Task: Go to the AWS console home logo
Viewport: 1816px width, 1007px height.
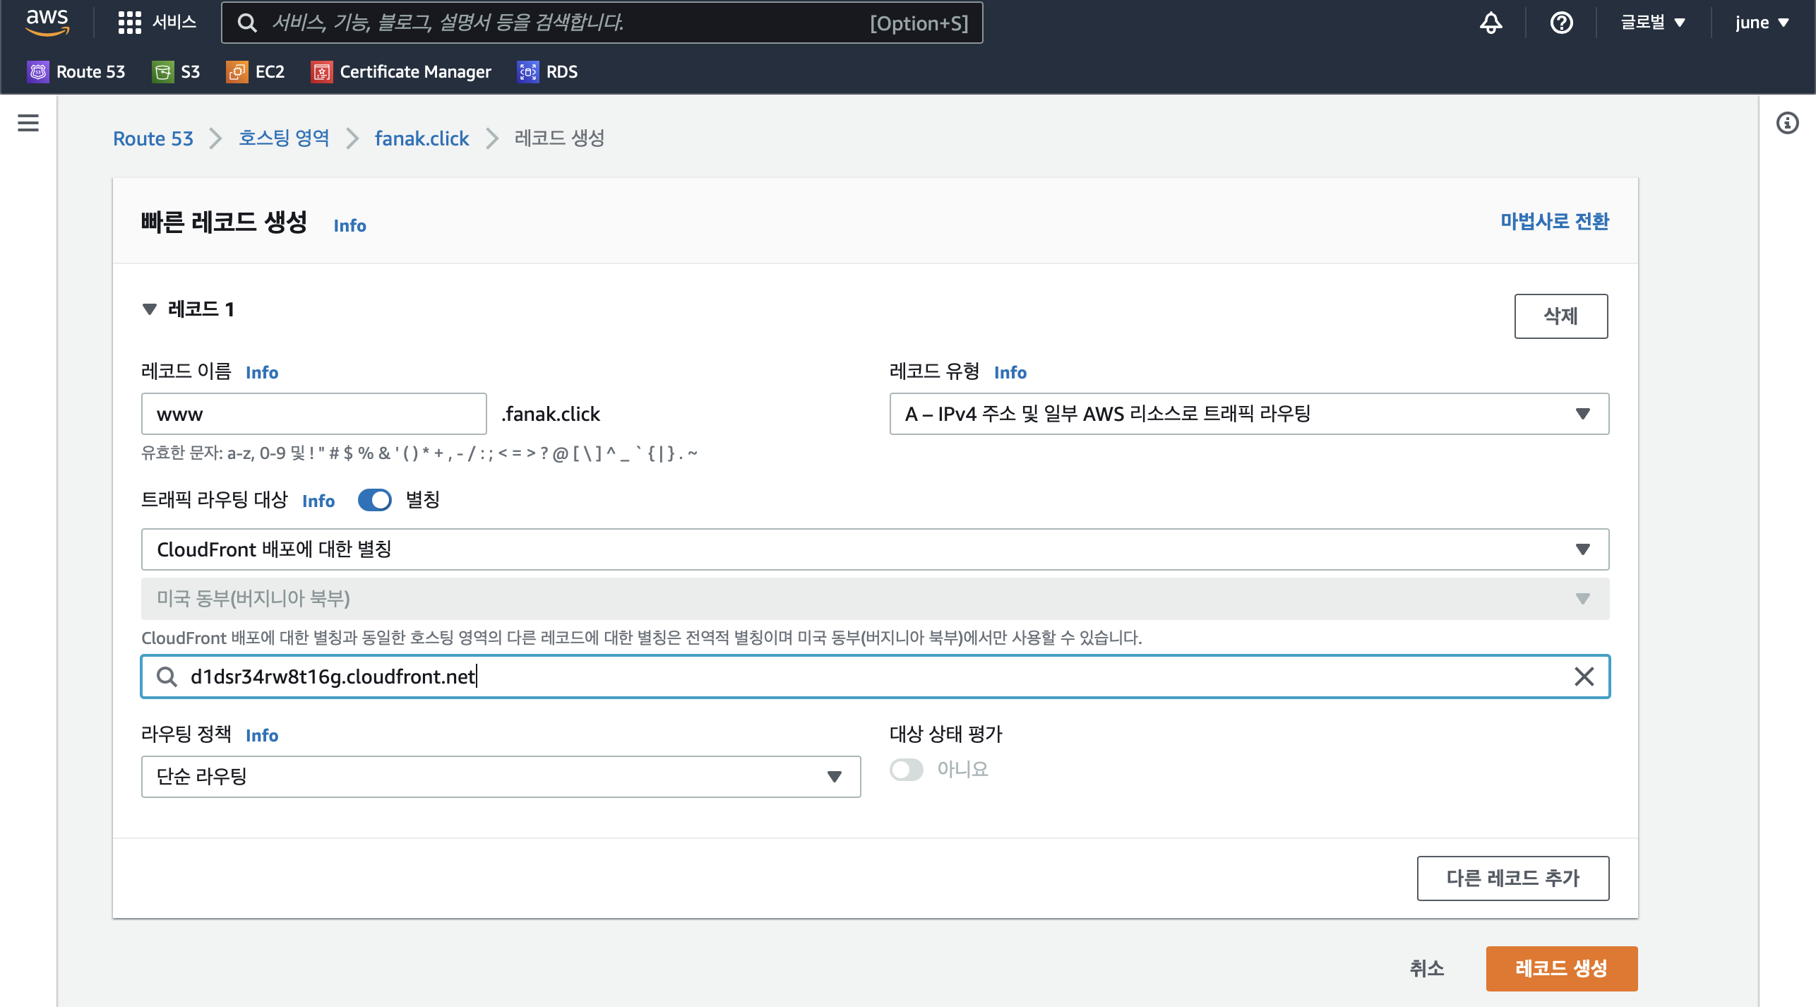Action: (x=47, y=22)
